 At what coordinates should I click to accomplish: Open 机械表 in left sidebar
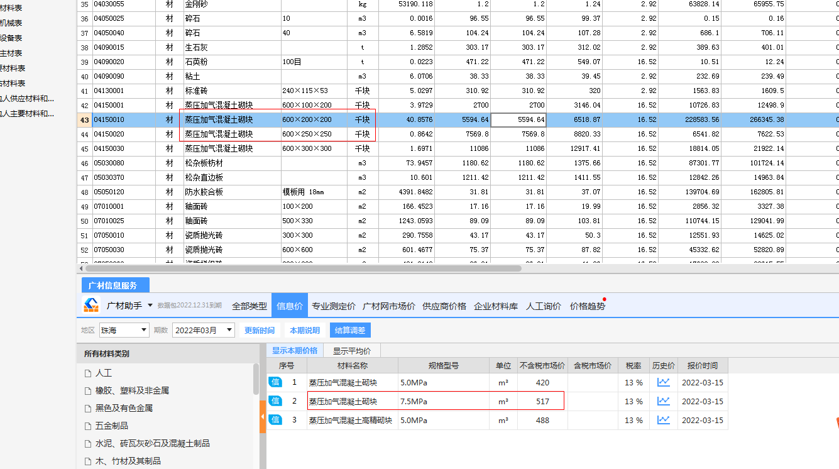pos(11,23)
